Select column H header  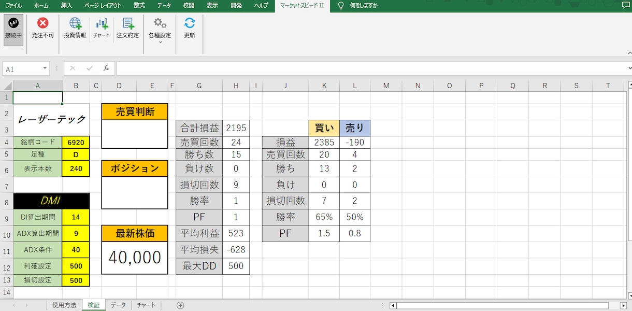pos(236,86)
